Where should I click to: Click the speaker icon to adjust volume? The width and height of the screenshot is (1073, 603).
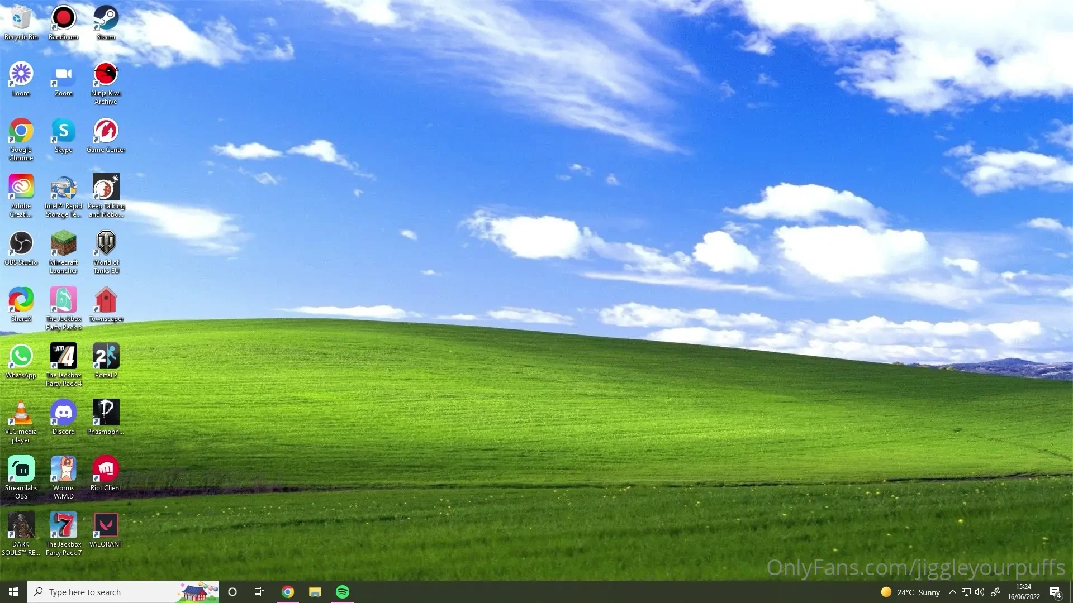point(980,591)
